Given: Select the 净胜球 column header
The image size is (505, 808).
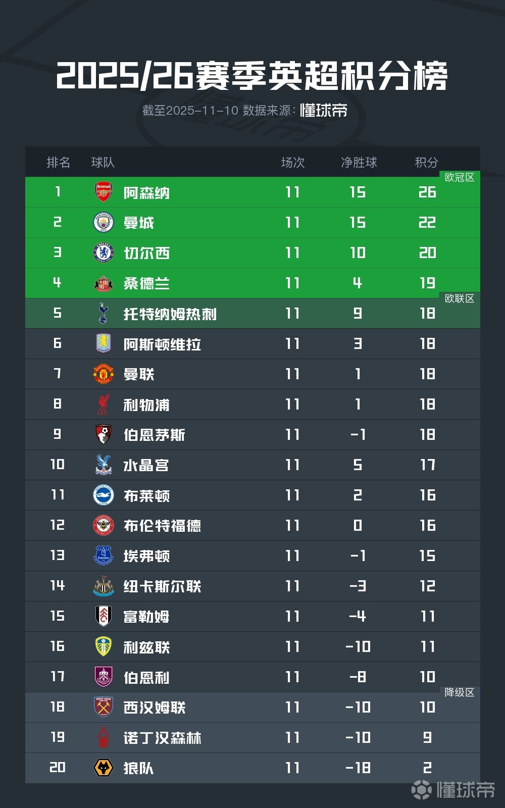Looking at the screenshot, I should tap(359, 162).
